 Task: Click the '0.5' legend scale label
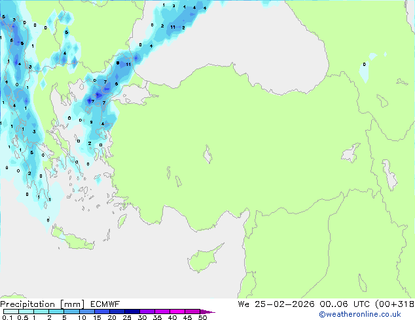coord(23,317)
